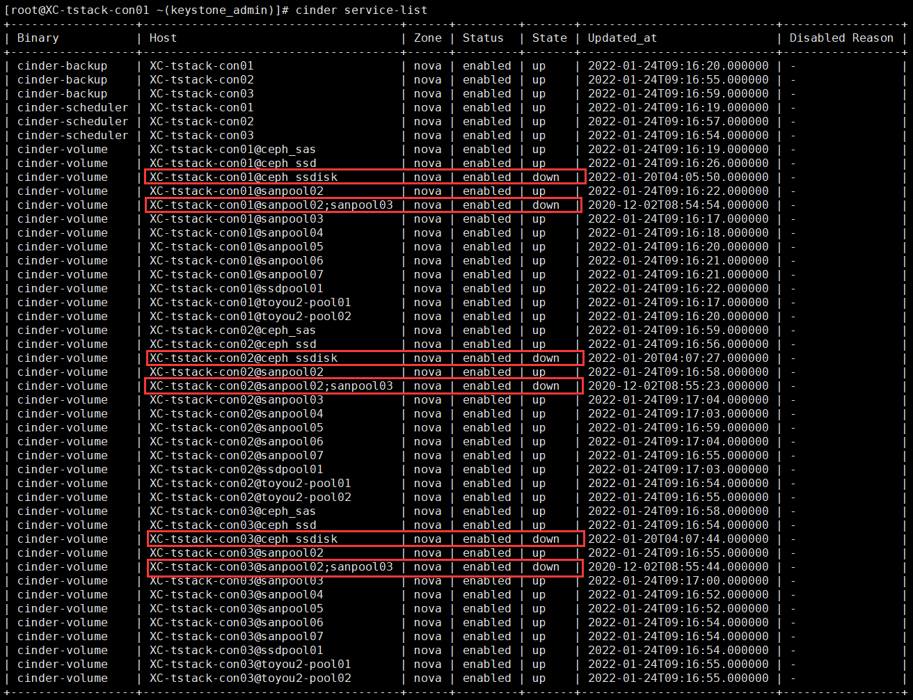Screen dimensions: 913x700
Task: Click 'down' state of XC-tstack-con02@ceph_ssdisk
Action: 546,358
